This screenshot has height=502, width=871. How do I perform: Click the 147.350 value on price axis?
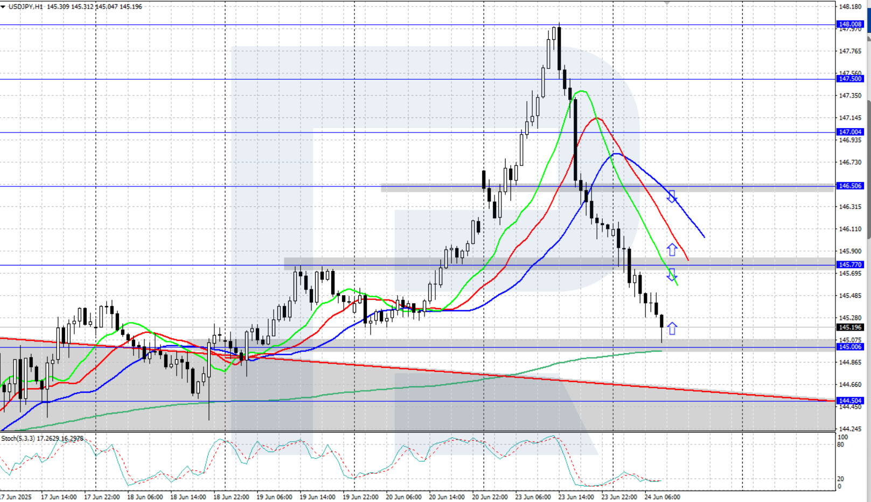[851, 95]
